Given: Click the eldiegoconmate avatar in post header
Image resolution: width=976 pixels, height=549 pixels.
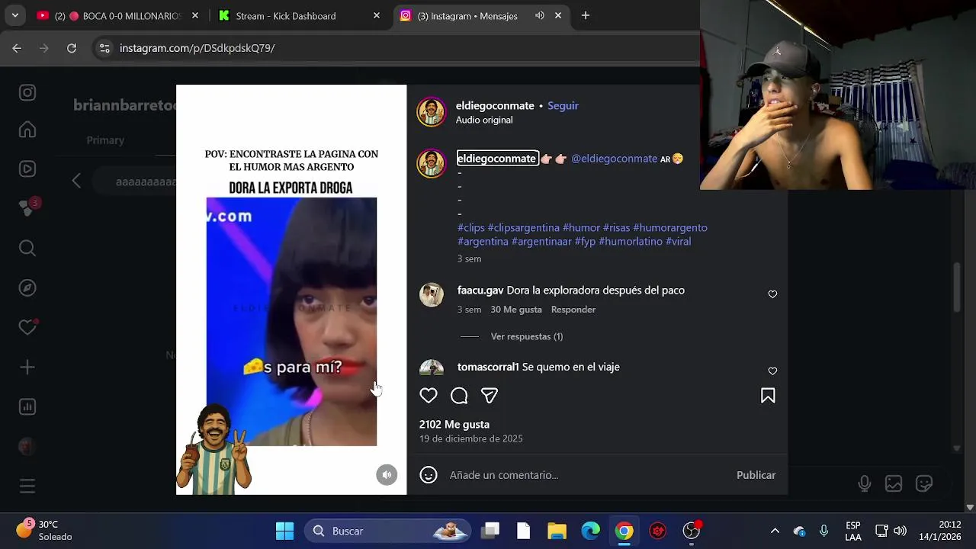Looking at the screenshot, I should (431, 112).
